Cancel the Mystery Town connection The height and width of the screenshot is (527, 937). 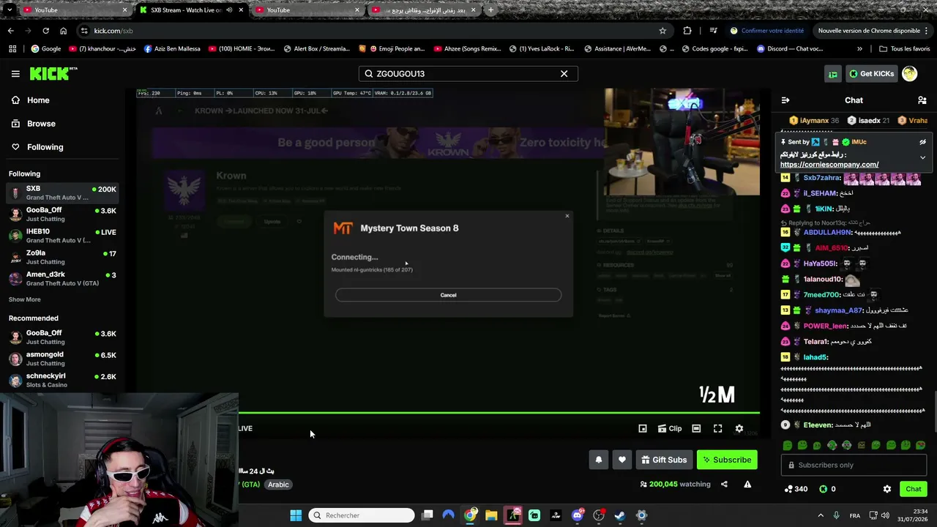coord(448,295)
